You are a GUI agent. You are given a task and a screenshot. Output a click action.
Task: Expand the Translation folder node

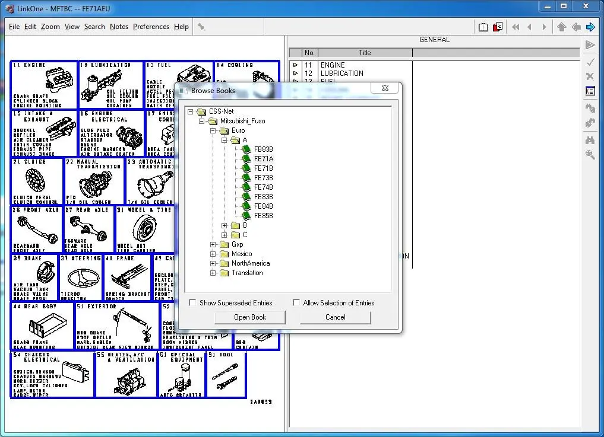[213, 273]
